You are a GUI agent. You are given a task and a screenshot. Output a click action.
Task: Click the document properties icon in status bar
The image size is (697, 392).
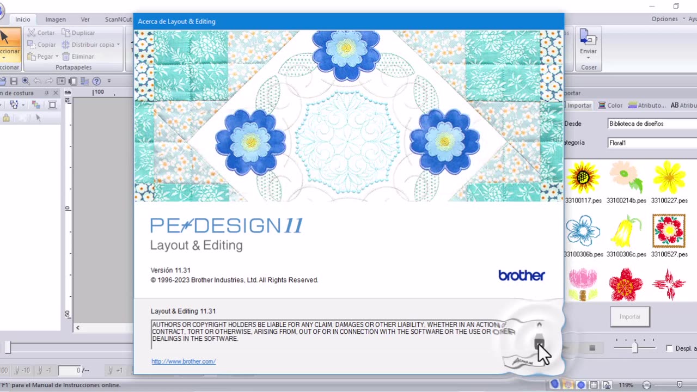tap(606, 385)
